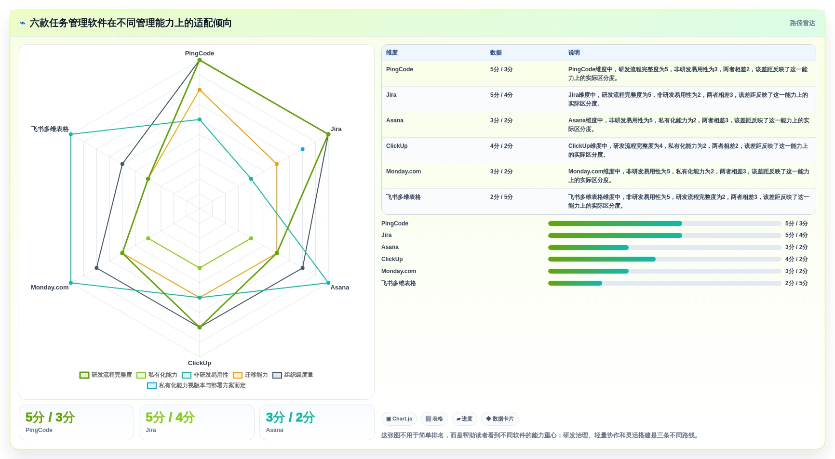The width and height of the screenshot is (835, 459).
Task: Click the ClickUp description text in table
Action: coord(688,150)
